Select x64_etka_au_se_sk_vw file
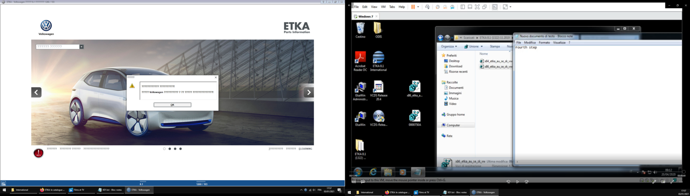This screenshot has height=196, width=690. click(x=496, y=61)
